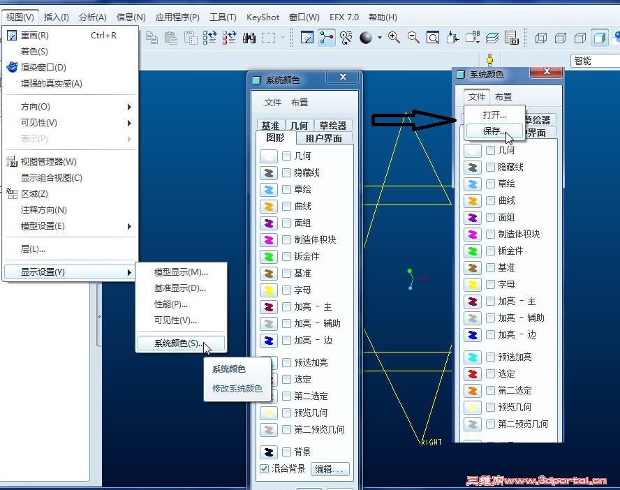Switch to 草绘器 tab in left dialog

pyautogui.click(x=333, y=126)
